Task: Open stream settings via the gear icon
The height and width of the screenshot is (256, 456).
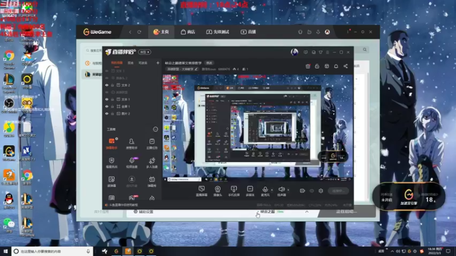Action: (x=321, y=191)
